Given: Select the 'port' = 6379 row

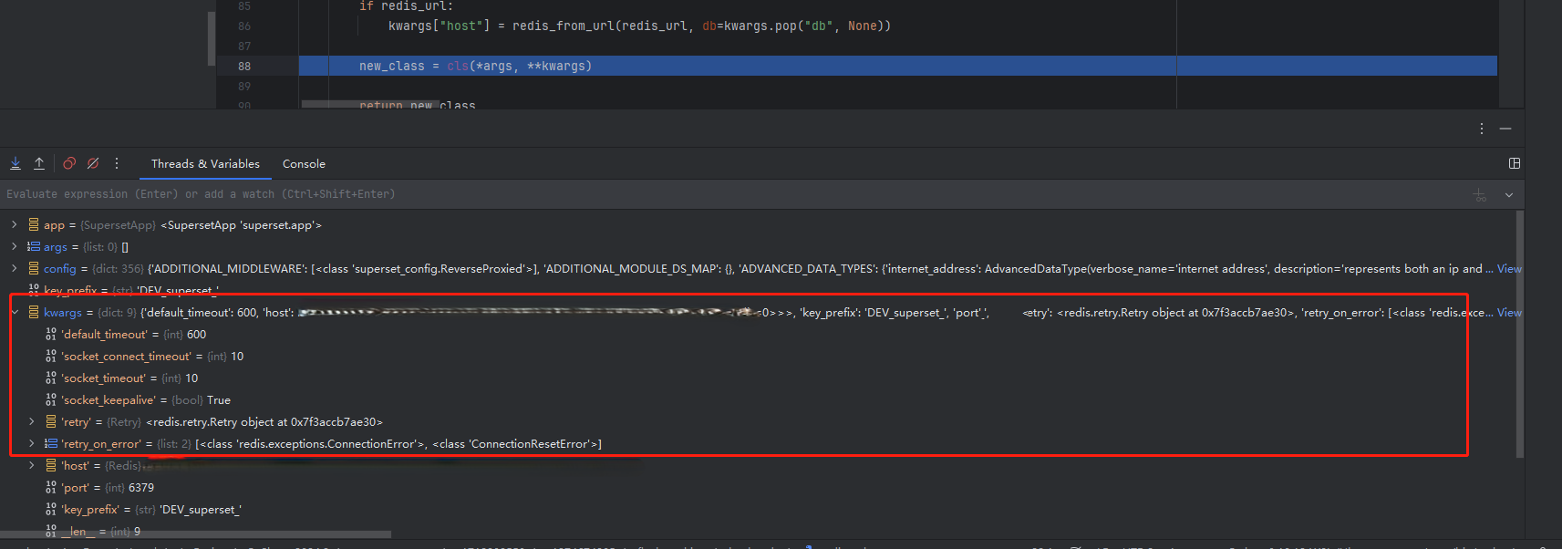Looking at the screenshot, I should [x=108, y=488].
